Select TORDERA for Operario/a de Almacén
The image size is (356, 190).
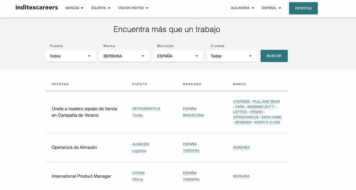191,150
